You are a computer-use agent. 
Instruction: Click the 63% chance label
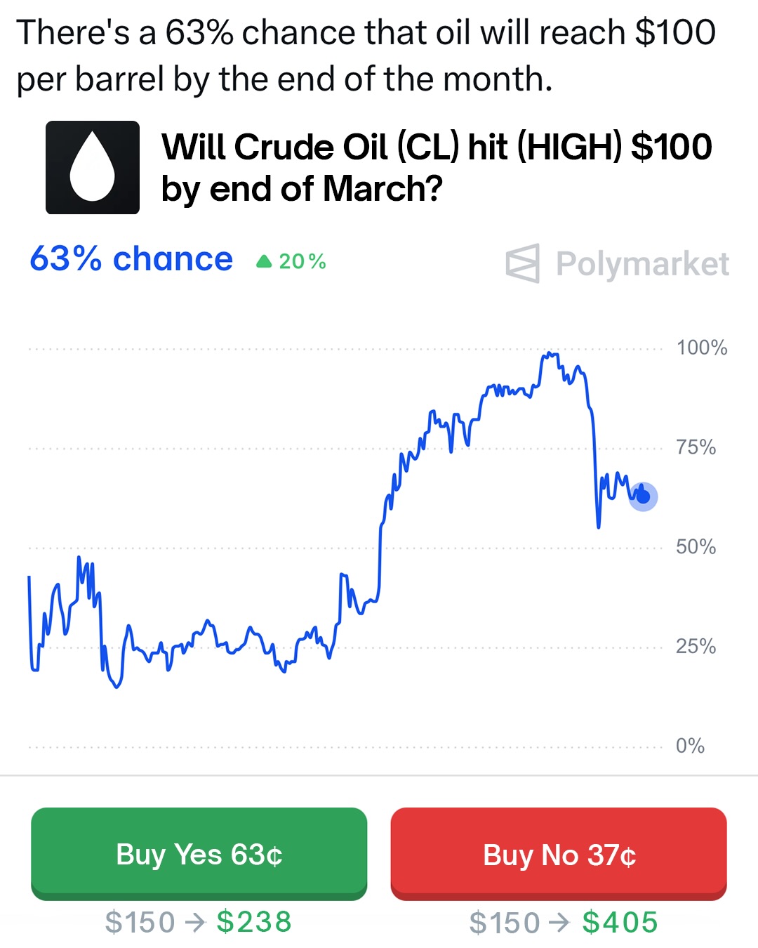(x=131, y=259)
